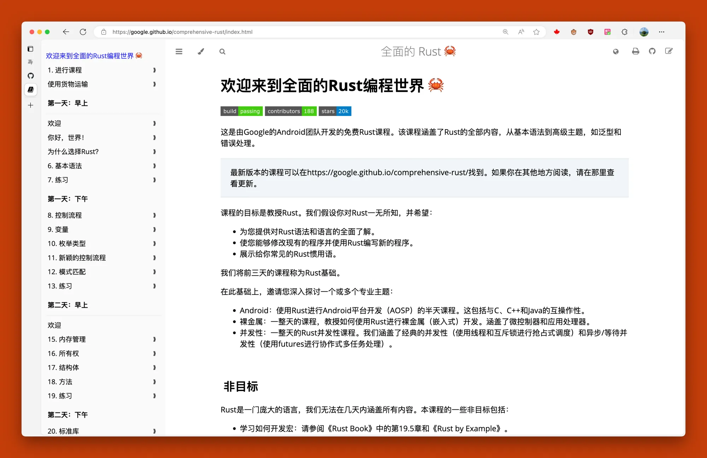Click the contributors 188 badge
This screenshot has height=458, width=707.
[x=290, y=111]
